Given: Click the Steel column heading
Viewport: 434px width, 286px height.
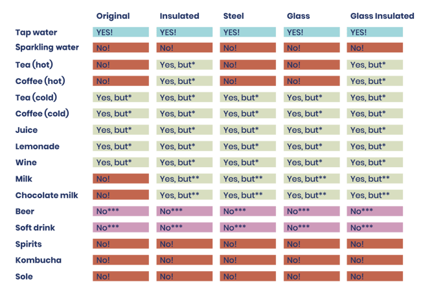Looking at the screenshot, I should (233, 15).
